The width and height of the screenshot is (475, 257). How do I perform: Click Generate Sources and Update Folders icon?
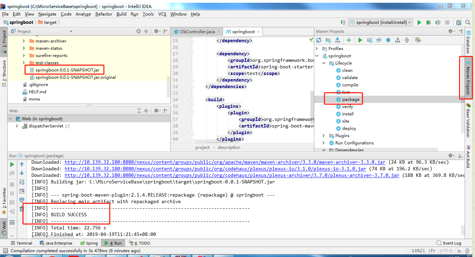pyautogui.click(x=328, y=40)
